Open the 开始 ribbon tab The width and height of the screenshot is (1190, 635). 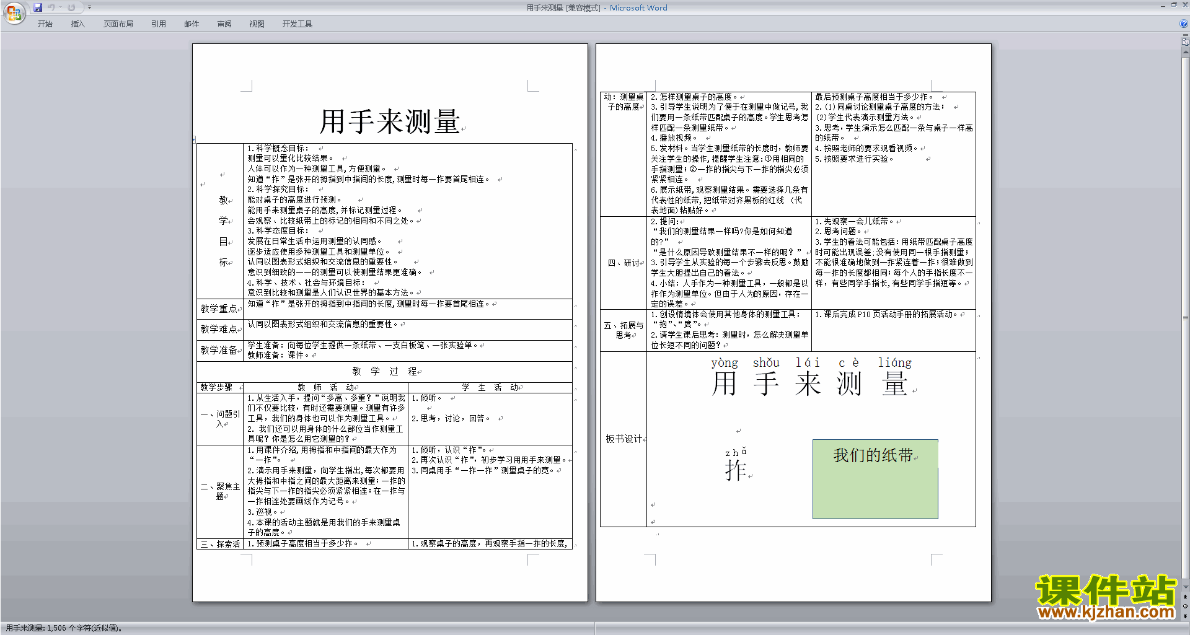pyautogui.click(x=45, y=24)
